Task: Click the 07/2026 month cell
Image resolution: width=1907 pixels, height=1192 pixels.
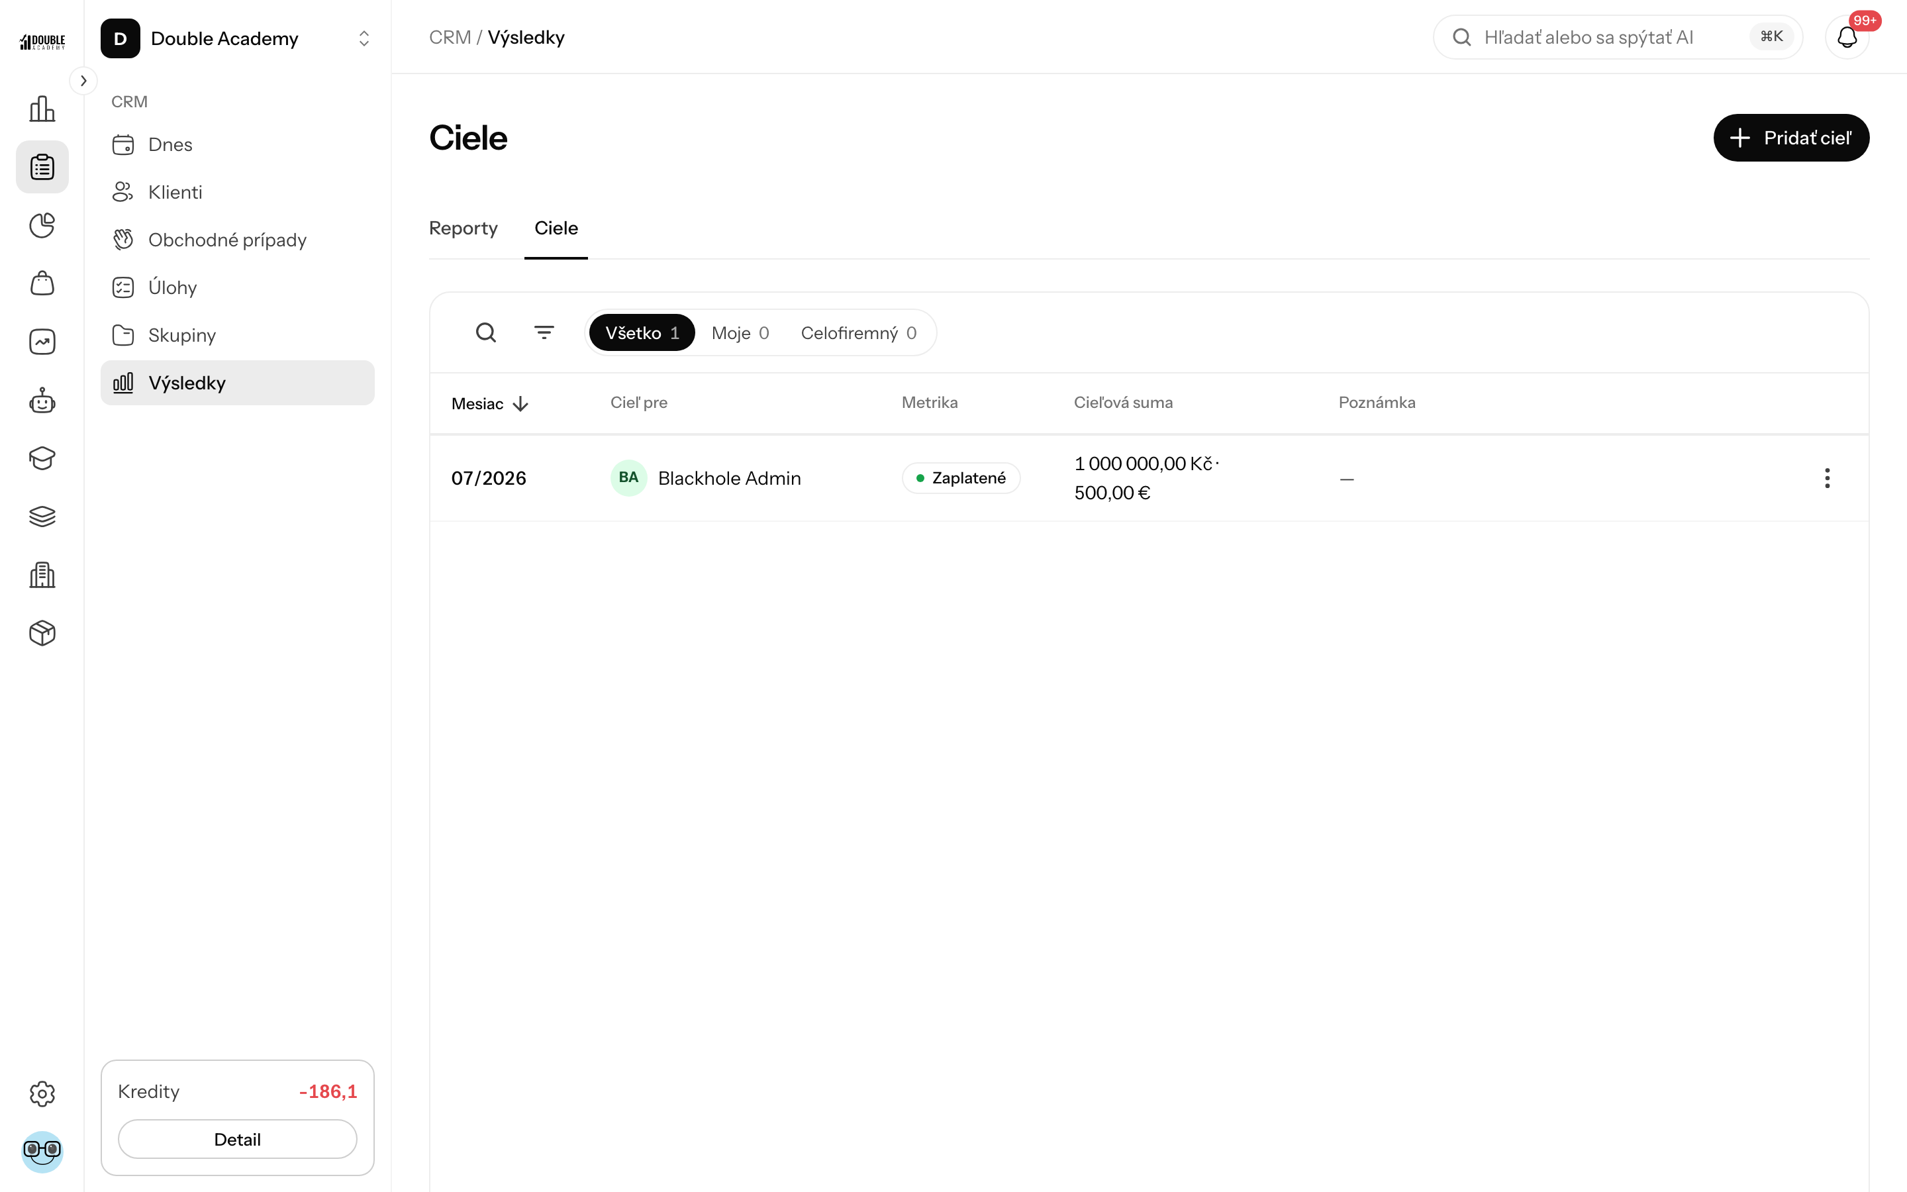Action: pos(489,477)
